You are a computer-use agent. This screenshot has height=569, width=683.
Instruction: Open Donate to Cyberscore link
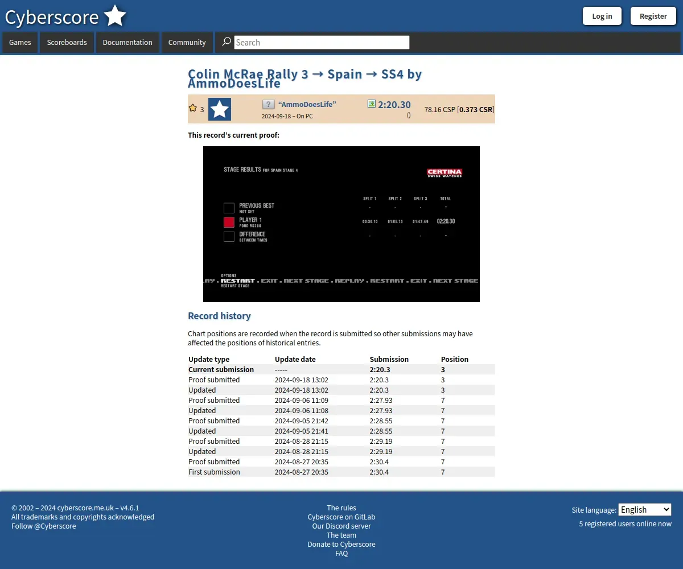(x=341, y=544)
